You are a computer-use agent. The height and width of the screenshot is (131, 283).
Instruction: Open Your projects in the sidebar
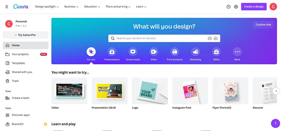pos(26,54)
